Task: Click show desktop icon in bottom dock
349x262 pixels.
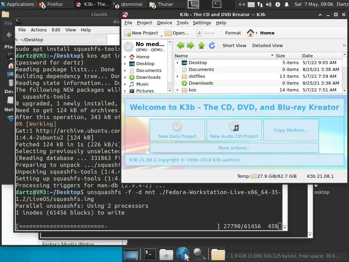Action: (x=131, y=254)
